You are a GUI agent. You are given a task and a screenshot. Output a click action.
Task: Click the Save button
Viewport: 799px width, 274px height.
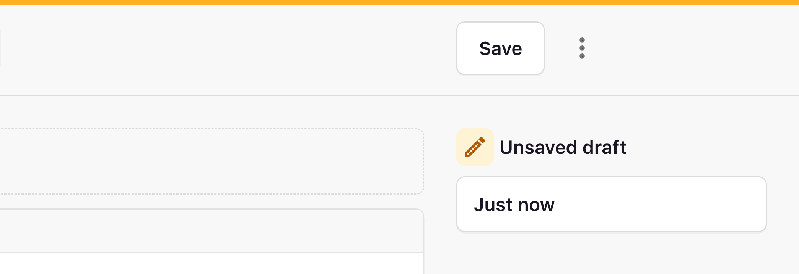coord(500,48)
